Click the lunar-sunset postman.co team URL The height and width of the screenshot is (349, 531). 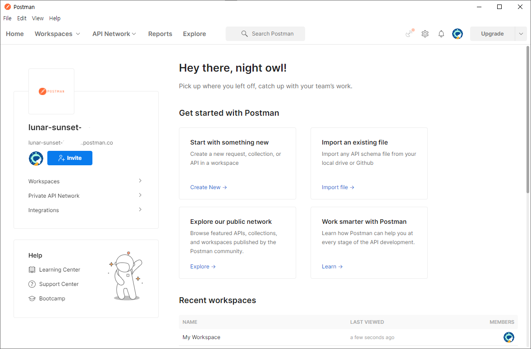click(x=71, y=143)
